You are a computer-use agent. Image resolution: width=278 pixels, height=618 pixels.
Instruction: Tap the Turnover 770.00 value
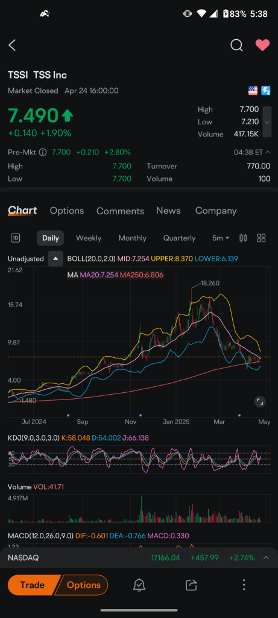pos(259,167)
